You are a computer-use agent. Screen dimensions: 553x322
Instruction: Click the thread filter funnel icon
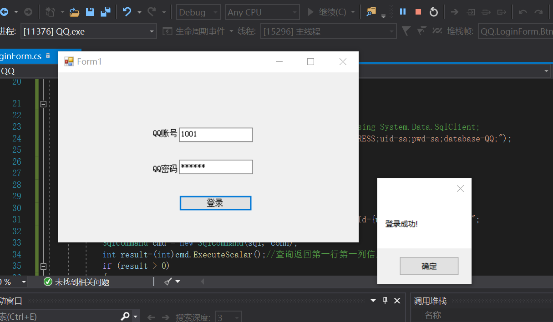(x=406, y=31)
